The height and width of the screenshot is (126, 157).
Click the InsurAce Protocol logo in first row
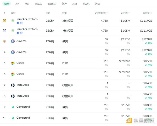pyautogui.click(x=13, y=21)
